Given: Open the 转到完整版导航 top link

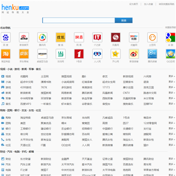Looking at the screenshot, I should click(x=167, y=4).
